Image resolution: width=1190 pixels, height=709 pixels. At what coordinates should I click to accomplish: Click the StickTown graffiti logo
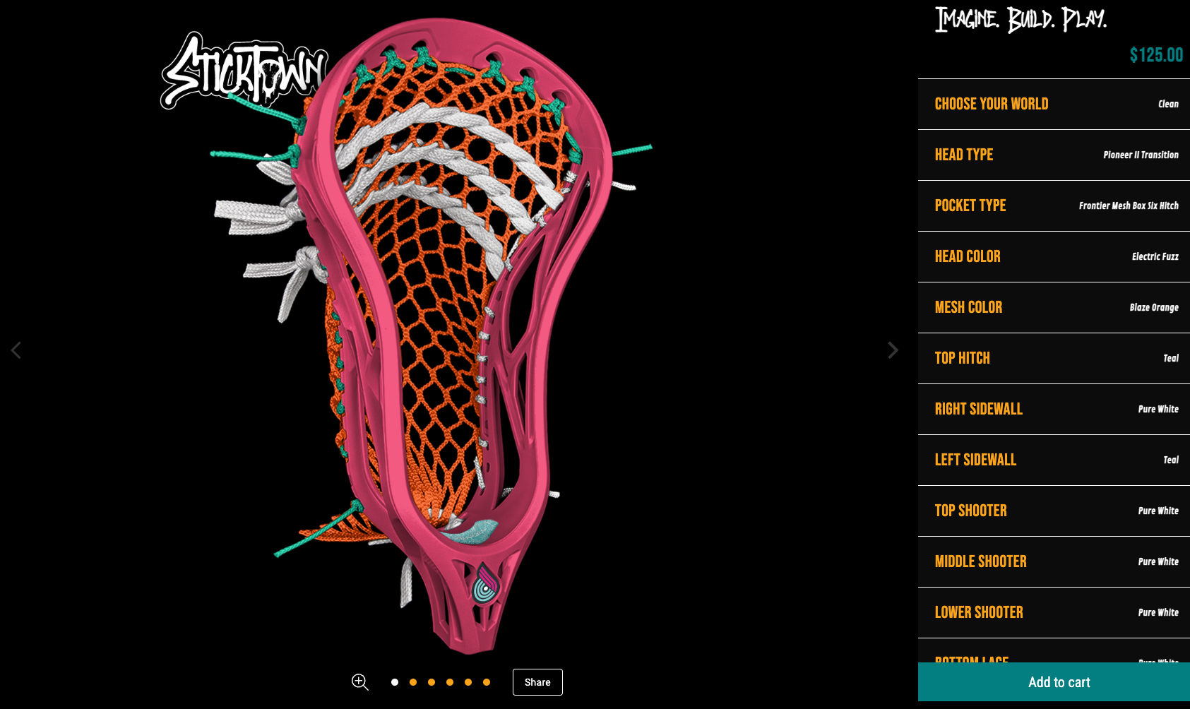[x=242, y=72]
